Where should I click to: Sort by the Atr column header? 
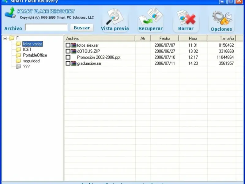[x=143, y=38]
